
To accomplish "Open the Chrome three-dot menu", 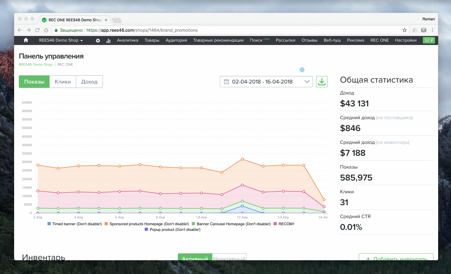I will 432,30.
